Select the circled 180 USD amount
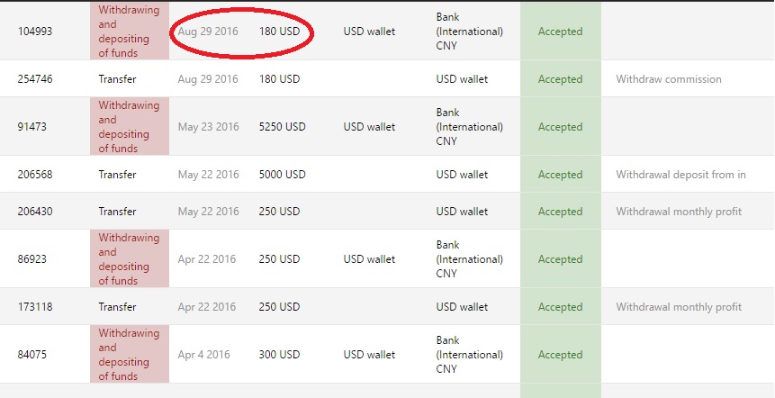775x398 pixels. [279, 32]
